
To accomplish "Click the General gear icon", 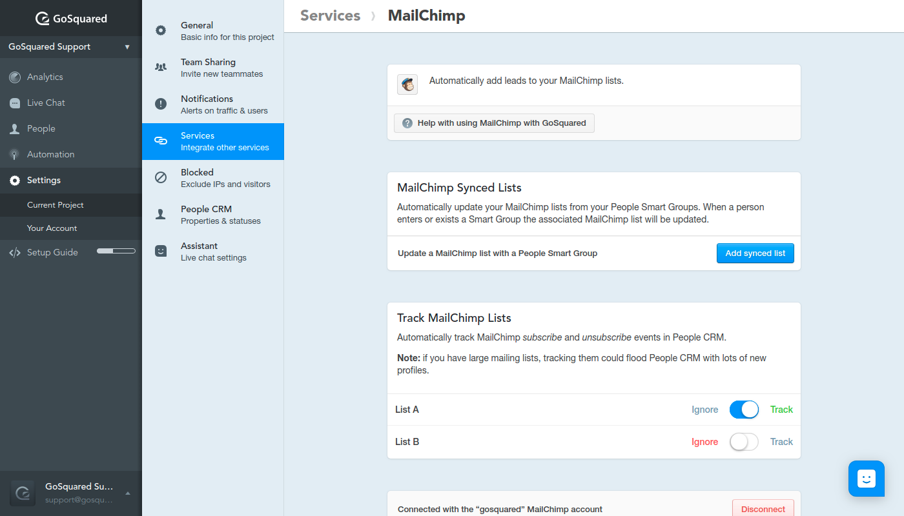I will point(161,30).
